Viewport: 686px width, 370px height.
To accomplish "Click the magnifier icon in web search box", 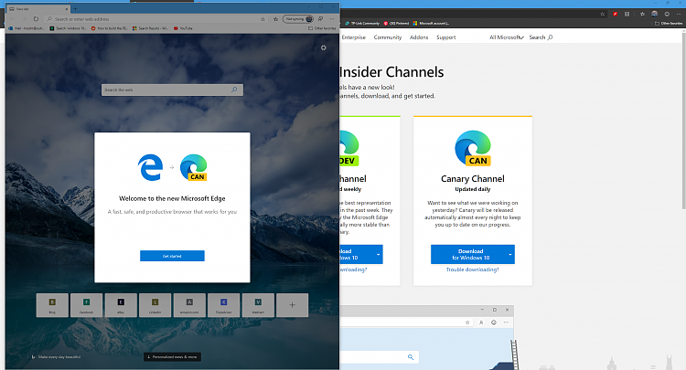I will [234, 90].
